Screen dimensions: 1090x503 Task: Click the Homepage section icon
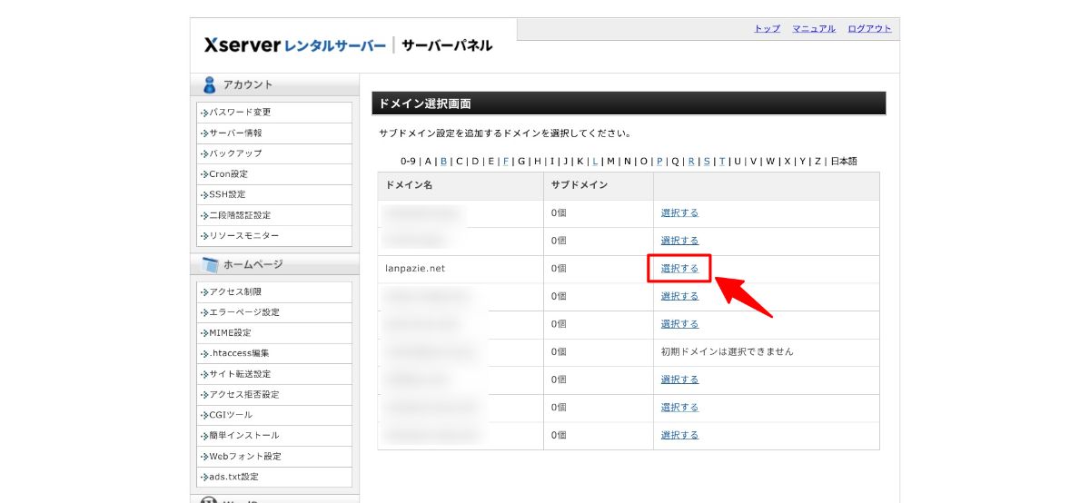click(x=210, y=265)
